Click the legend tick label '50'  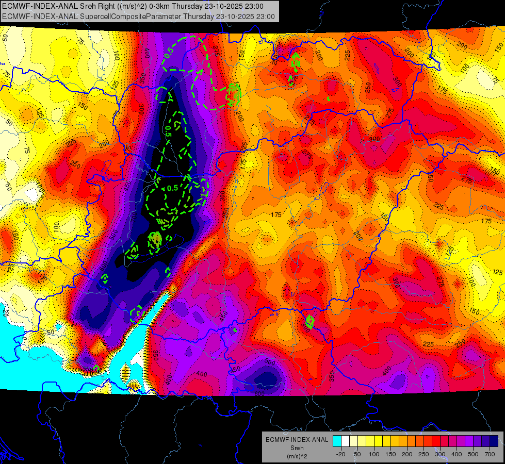357,454
